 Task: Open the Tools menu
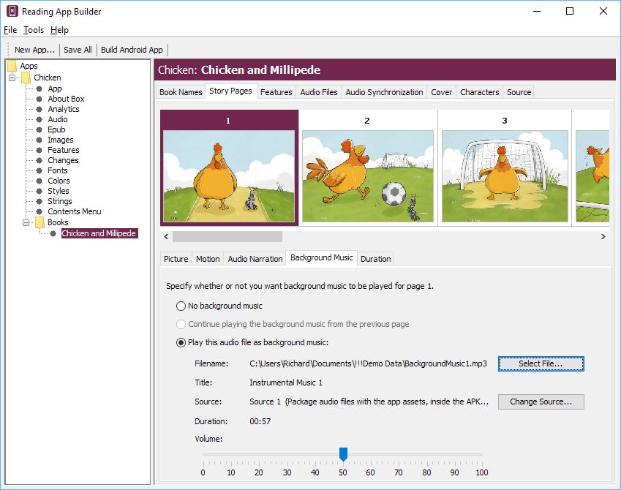coord(34,30)
